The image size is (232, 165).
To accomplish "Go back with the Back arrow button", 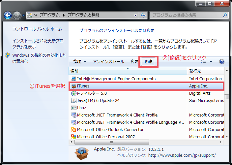I will [x=8, y=15].
